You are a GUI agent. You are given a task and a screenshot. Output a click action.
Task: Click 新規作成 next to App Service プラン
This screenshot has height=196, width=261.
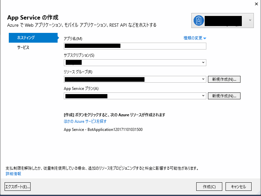[224, 96]
